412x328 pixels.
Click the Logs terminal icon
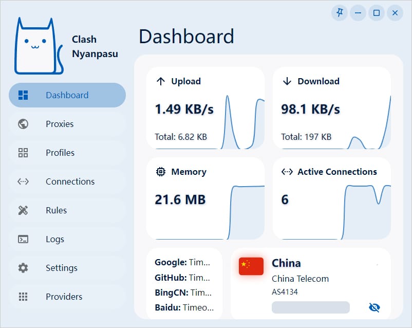pyautogui.click(x=23, y=239)
